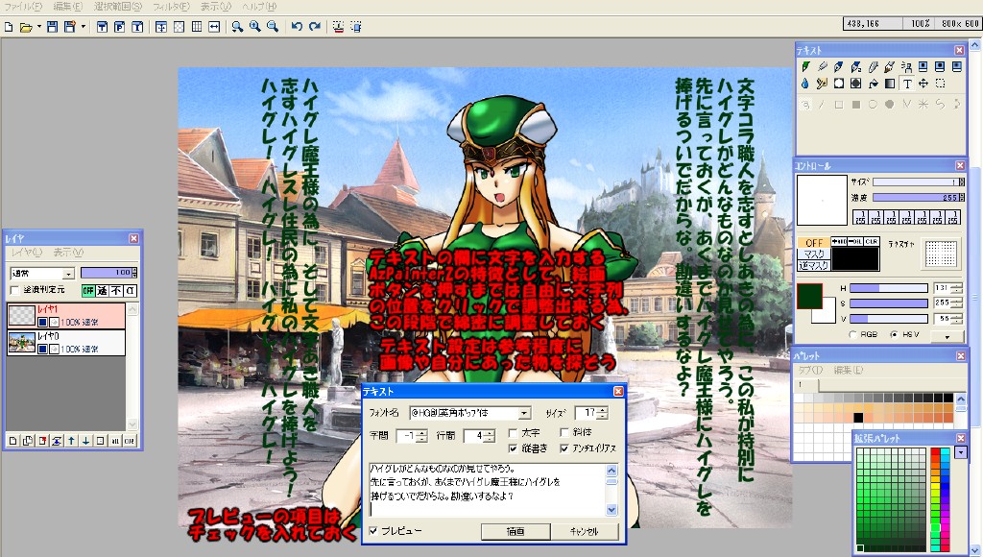The image size is (983, 557).
Task: Click the duplicate layer icon in layer panel
Action: [x=28, y=441]
